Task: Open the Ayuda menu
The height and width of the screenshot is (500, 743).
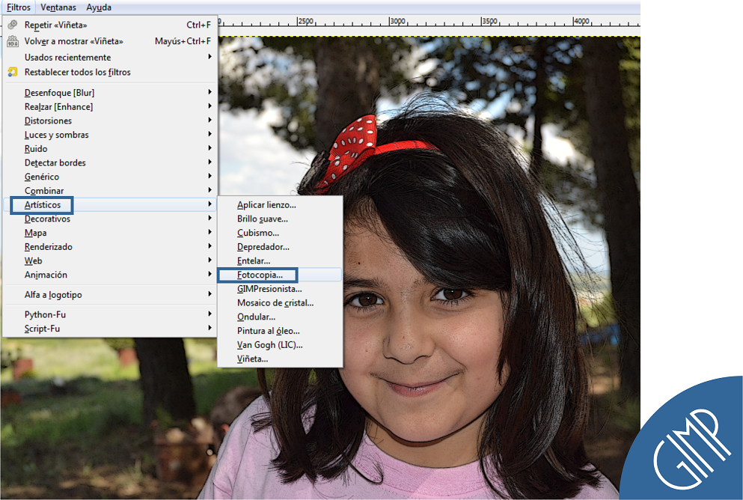Action: (x=99, y=7)
